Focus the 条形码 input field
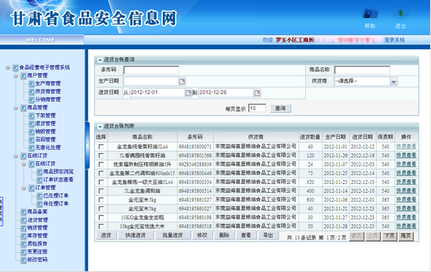 point(151,70)
